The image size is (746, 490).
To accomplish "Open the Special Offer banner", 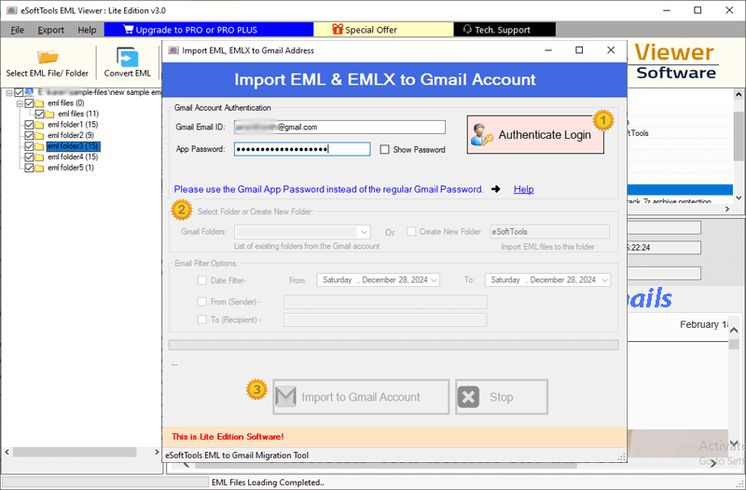I will tap(383, 30).
